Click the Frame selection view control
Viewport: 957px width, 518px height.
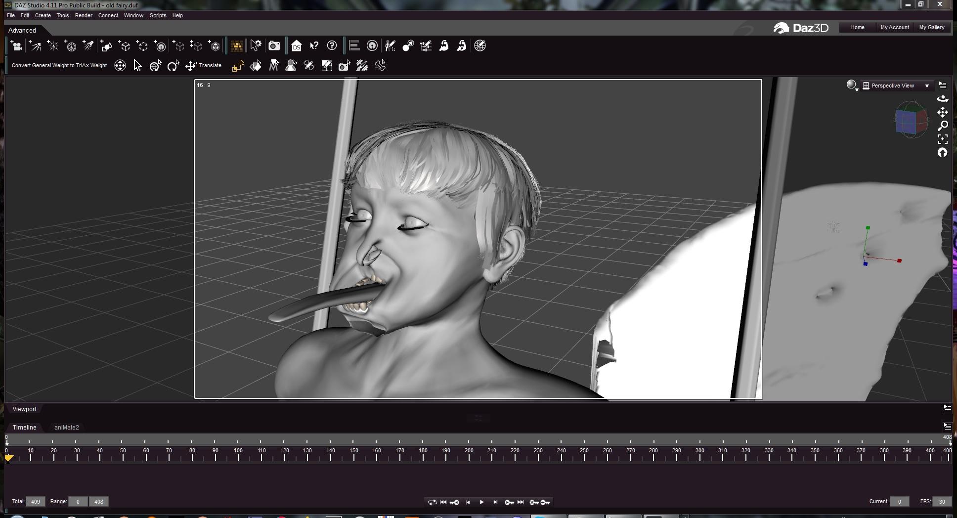pos(943,139)
